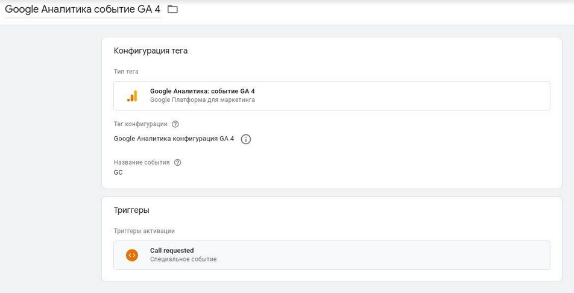This screenshot has height=293, width=574.
Task: Open the Call requested trigger row
Action: click(x=332, y=255)
